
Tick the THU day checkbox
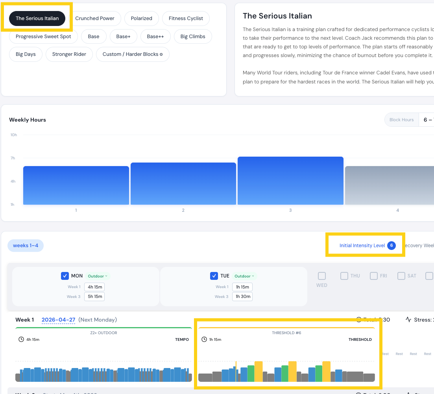click(344, 276)
